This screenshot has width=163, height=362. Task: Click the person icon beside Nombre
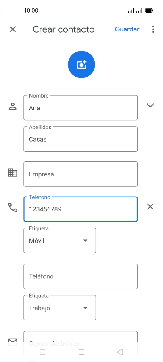[13, 106]
